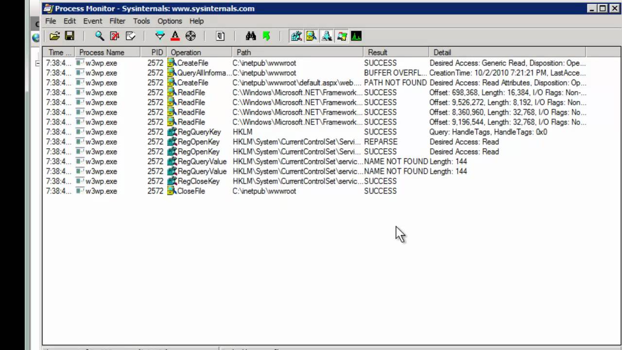
Task: Click the Detail column header
Action: tap(507, 52)
